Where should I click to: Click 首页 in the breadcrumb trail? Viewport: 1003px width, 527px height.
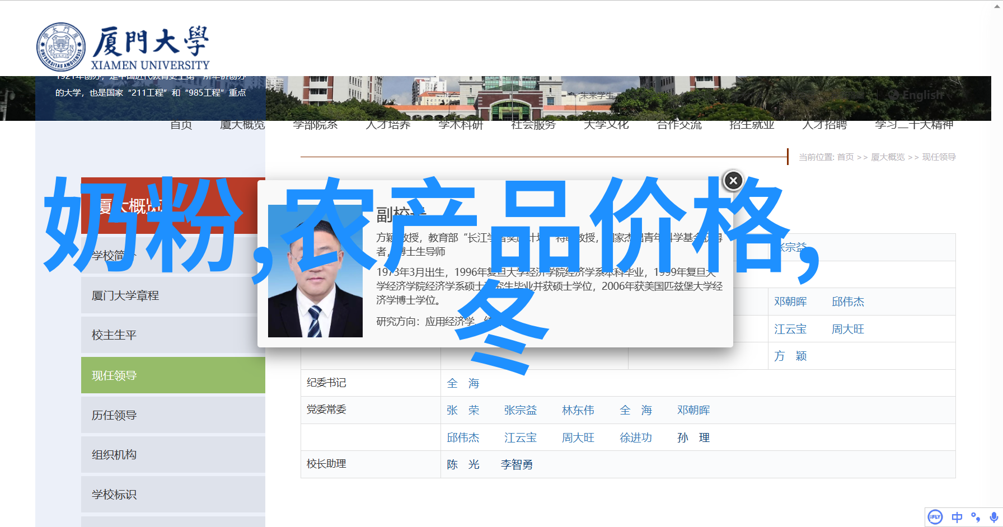(x=845, y=157)
